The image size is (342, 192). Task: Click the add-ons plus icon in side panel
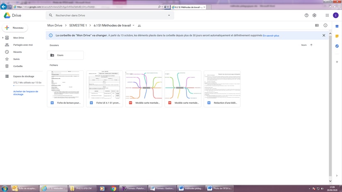pyautogui.click(x=337, y=62)
